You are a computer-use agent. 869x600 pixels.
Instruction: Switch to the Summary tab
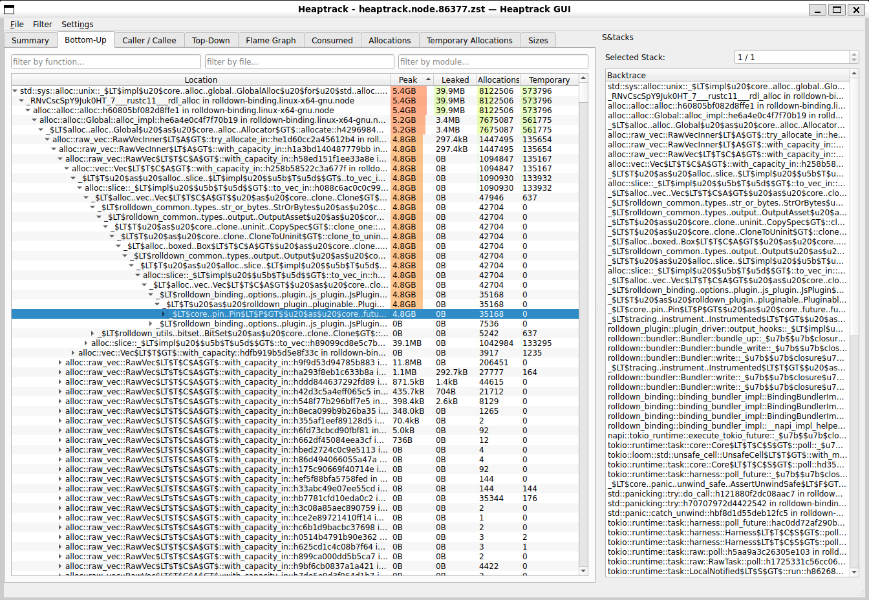point(30,39)
